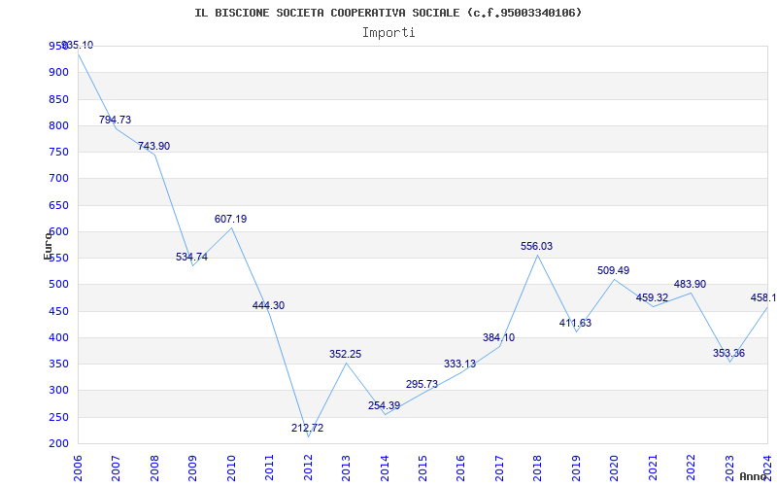Click the 2015 year tick label
Viewport: 777px width, 486px height.
coord(422,469)
